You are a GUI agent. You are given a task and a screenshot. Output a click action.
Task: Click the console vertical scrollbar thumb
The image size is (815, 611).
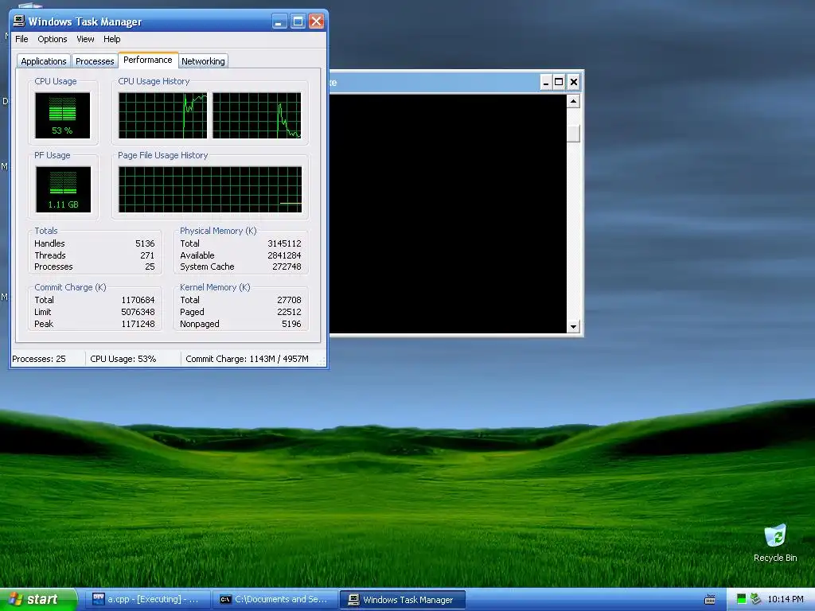(573, 134)
